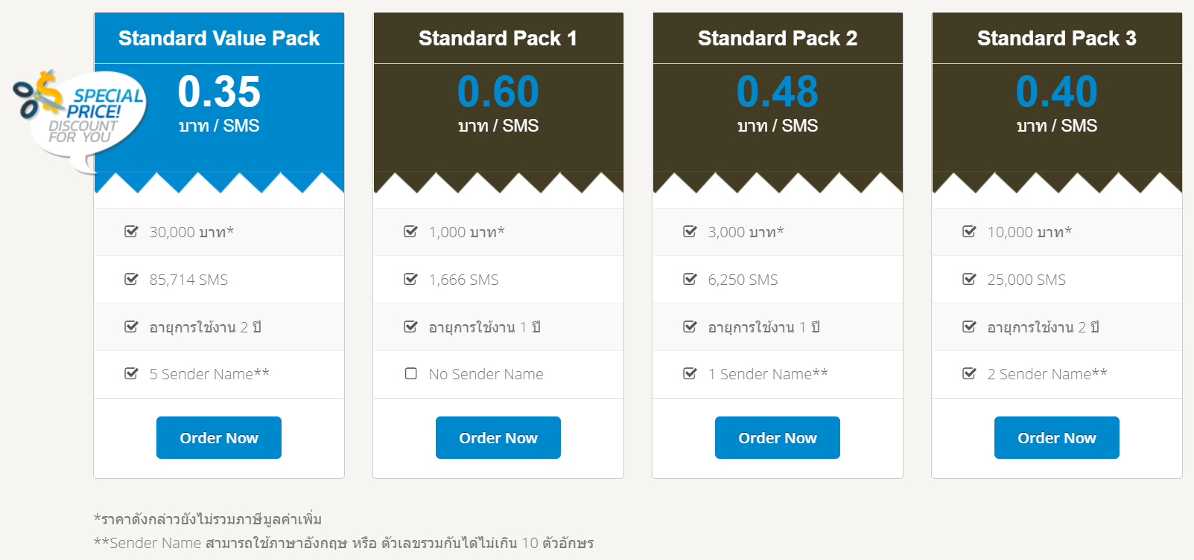1194x560 pixels.
Task: Click the Sender Name footnote text
Action: click(343, 543)
